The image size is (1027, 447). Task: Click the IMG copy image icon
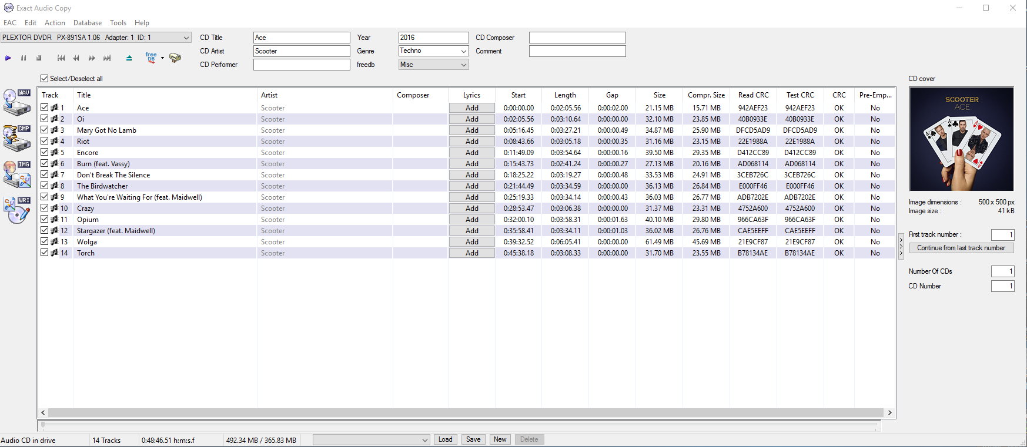tap(17, 174)
